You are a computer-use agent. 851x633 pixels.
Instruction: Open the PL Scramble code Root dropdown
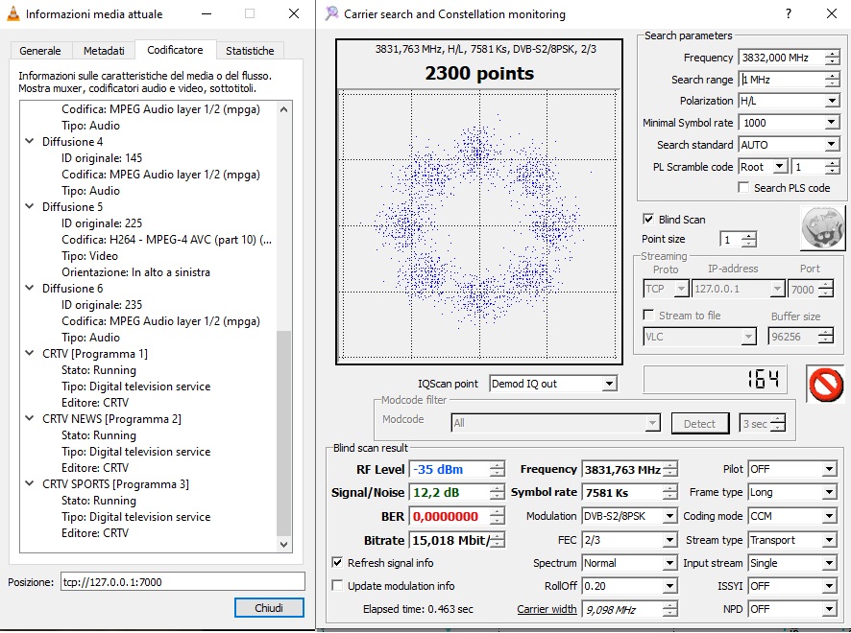pos(780,166)
